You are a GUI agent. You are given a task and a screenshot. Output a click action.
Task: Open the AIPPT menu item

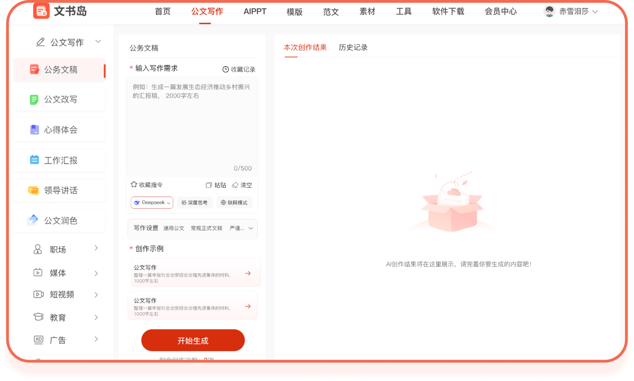pos(255,11)
